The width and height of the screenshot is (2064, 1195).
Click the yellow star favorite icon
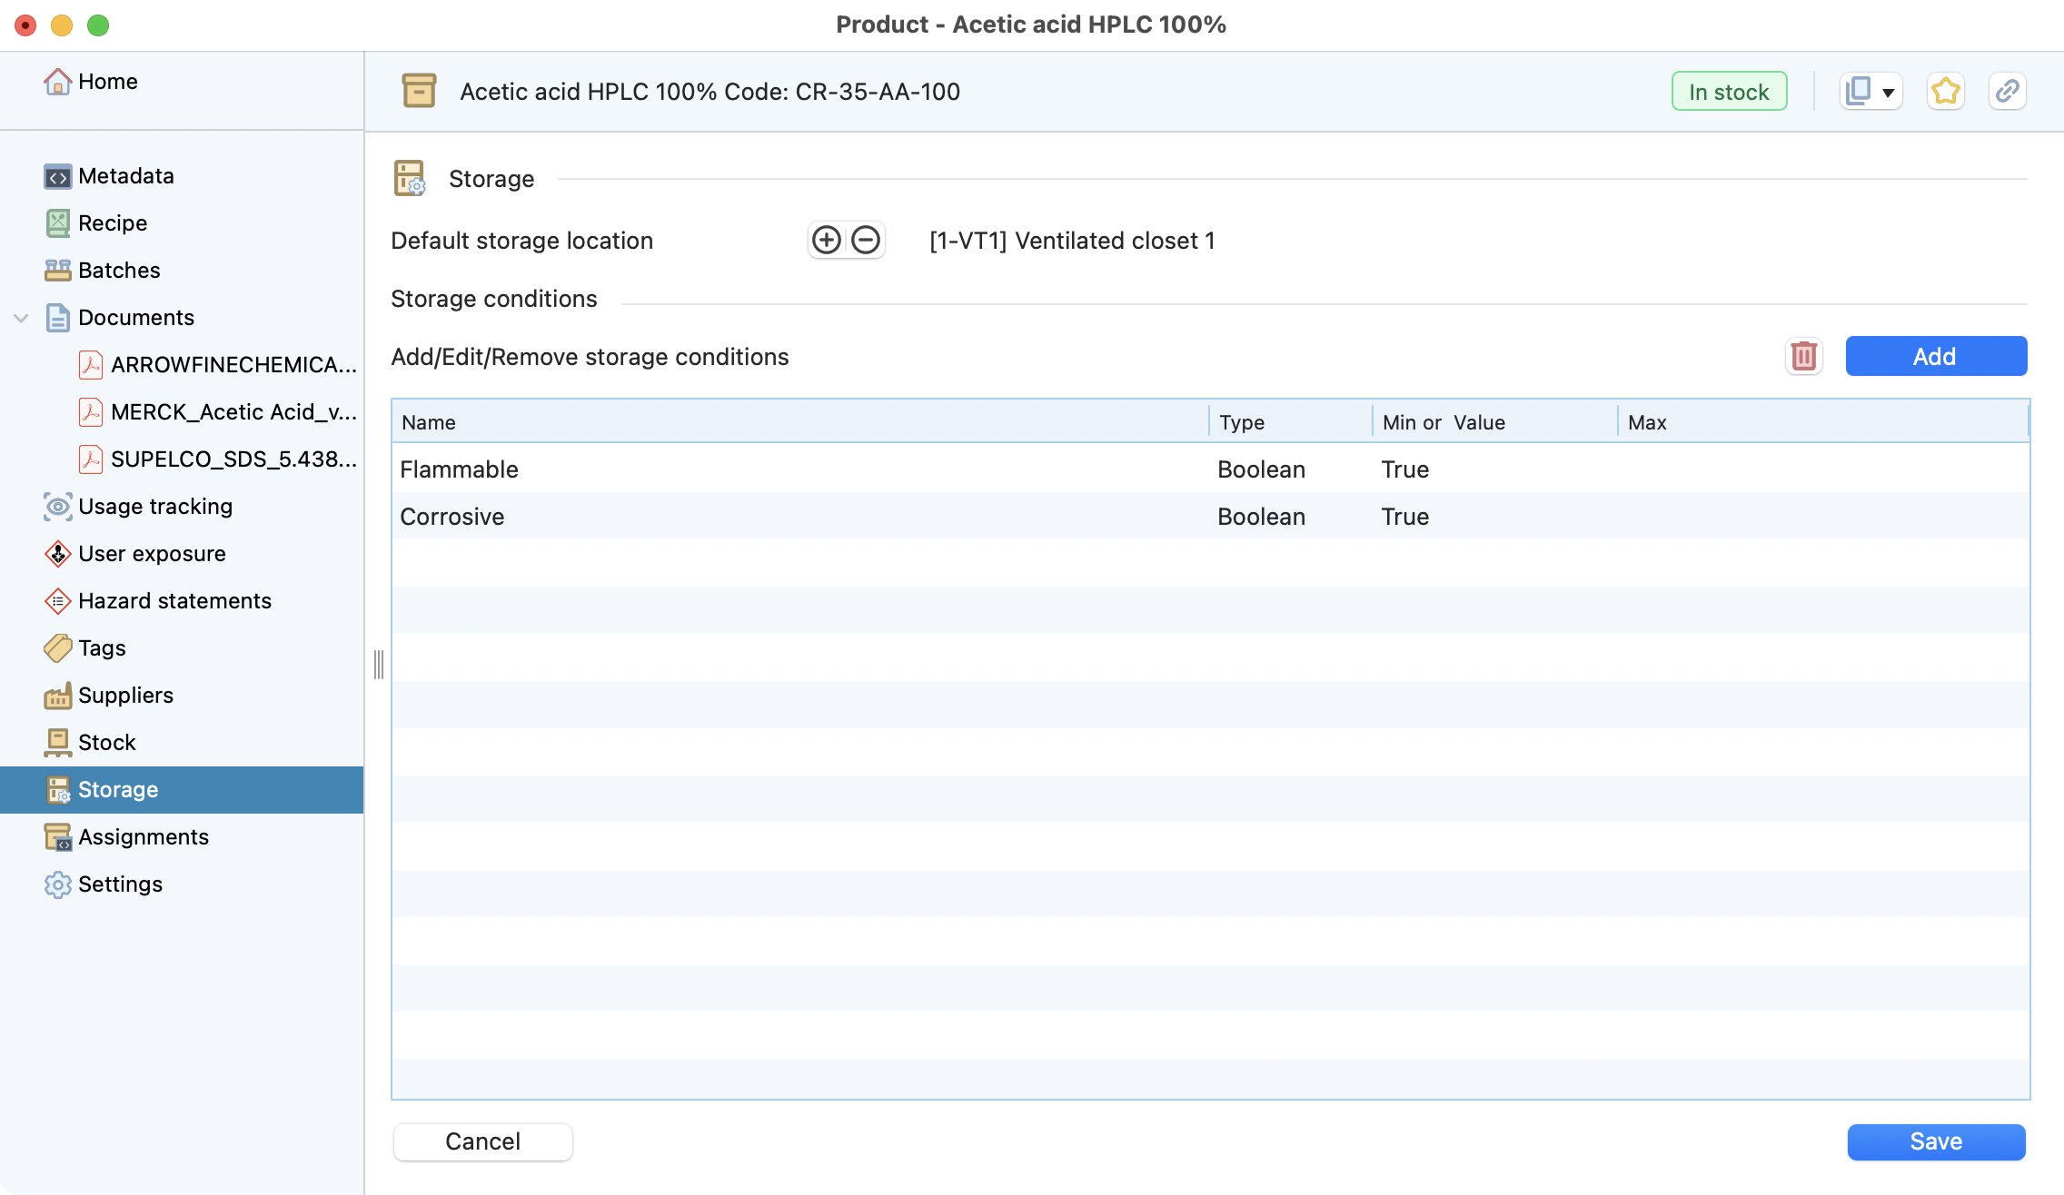point(1945,92)
